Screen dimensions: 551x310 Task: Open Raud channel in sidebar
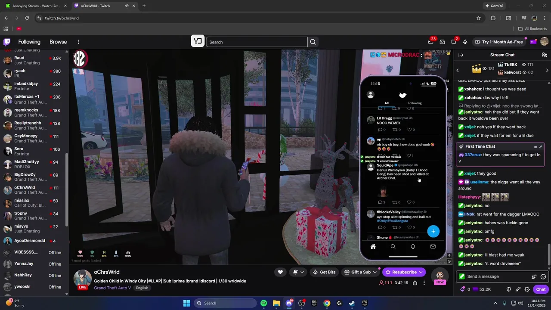click(34, 60)
